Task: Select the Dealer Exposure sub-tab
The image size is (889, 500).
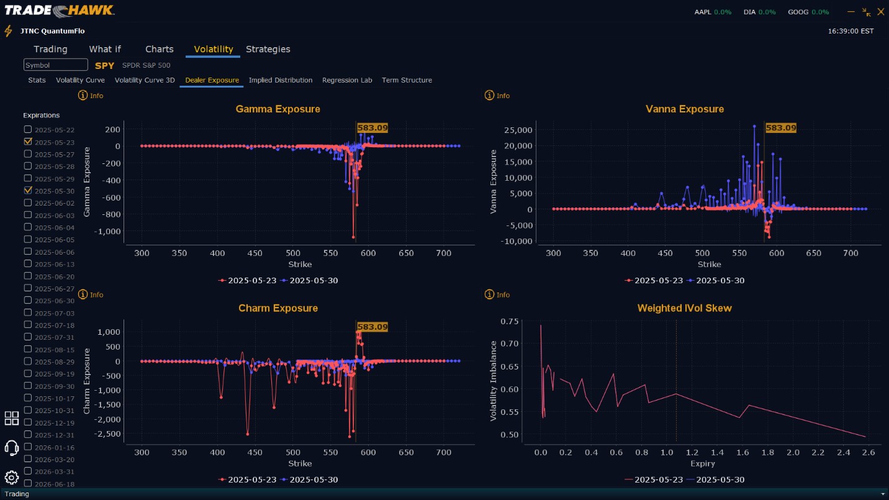Action: pyautogui.click(x=212, y=80)
